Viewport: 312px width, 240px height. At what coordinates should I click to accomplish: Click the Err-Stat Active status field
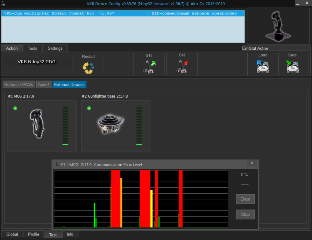pos(276,48)
